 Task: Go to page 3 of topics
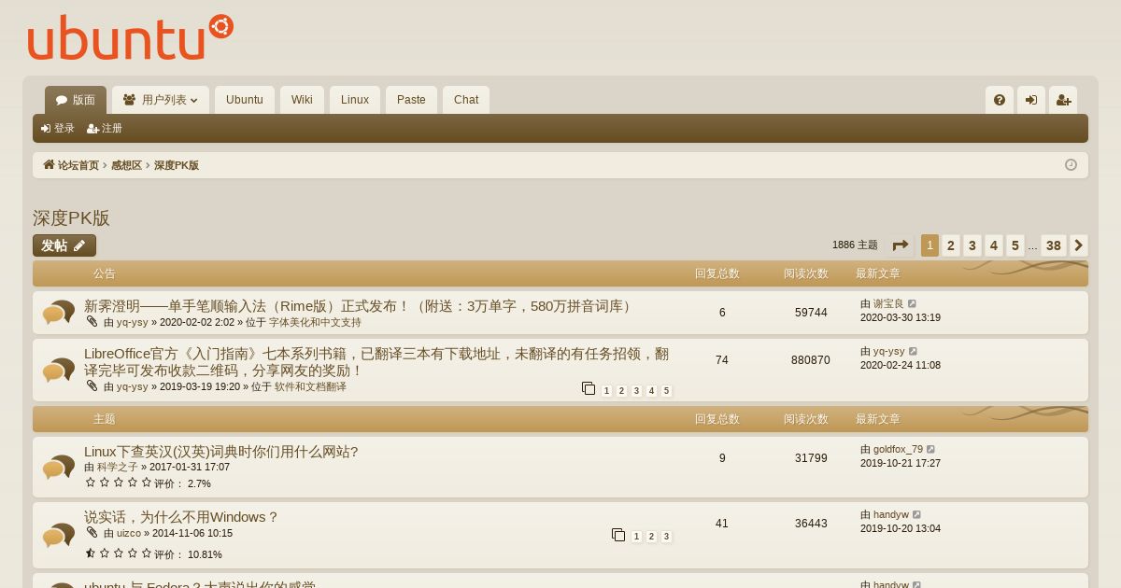972,245
